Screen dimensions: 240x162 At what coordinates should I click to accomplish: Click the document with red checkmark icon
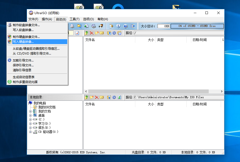pos(78,33)
